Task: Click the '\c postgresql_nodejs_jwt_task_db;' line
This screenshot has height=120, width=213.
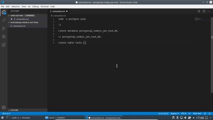Action: tap(80, 37)
